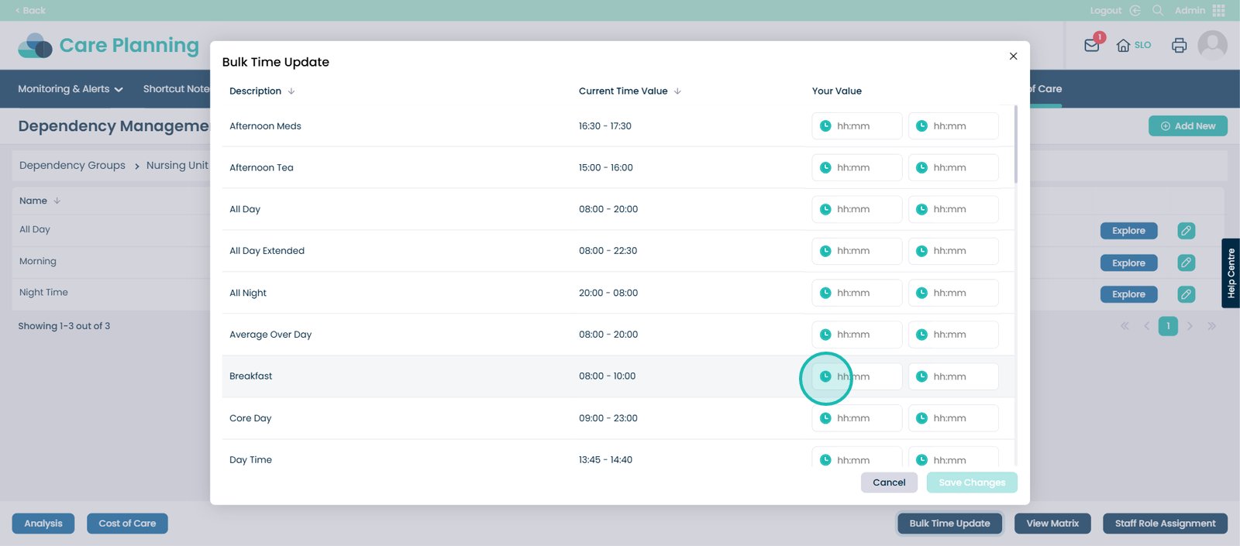Expand Monitoring & Alerts menu
The image size is (1240, 546).
[x=71, y=89]
